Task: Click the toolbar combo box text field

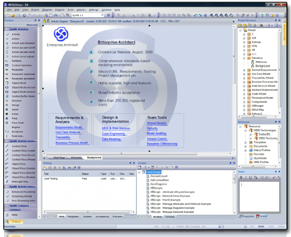Action: [86, 15]
